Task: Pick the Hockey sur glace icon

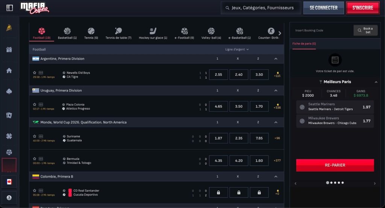Action: [153, 31]
